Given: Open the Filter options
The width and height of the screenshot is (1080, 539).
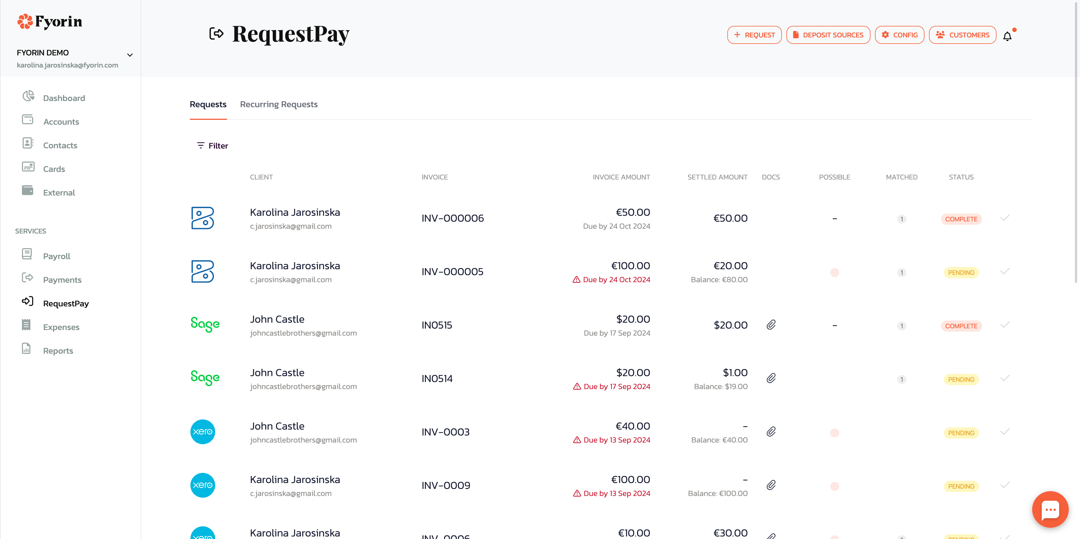Looking at the screenshot, I should point(213,145).
